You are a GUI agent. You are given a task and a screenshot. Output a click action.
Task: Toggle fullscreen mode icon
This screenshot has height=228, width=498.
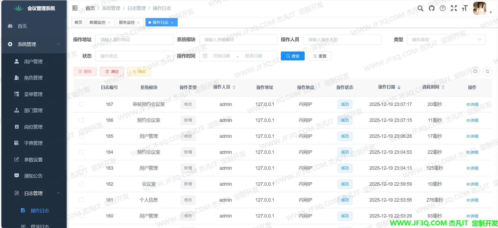[454, 8]
